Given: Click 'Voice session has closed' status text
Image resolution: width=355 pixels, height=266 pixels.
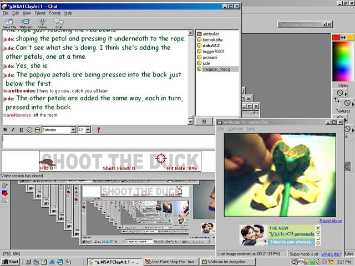Looking at the screenshot, I should [x=22, y=176].
